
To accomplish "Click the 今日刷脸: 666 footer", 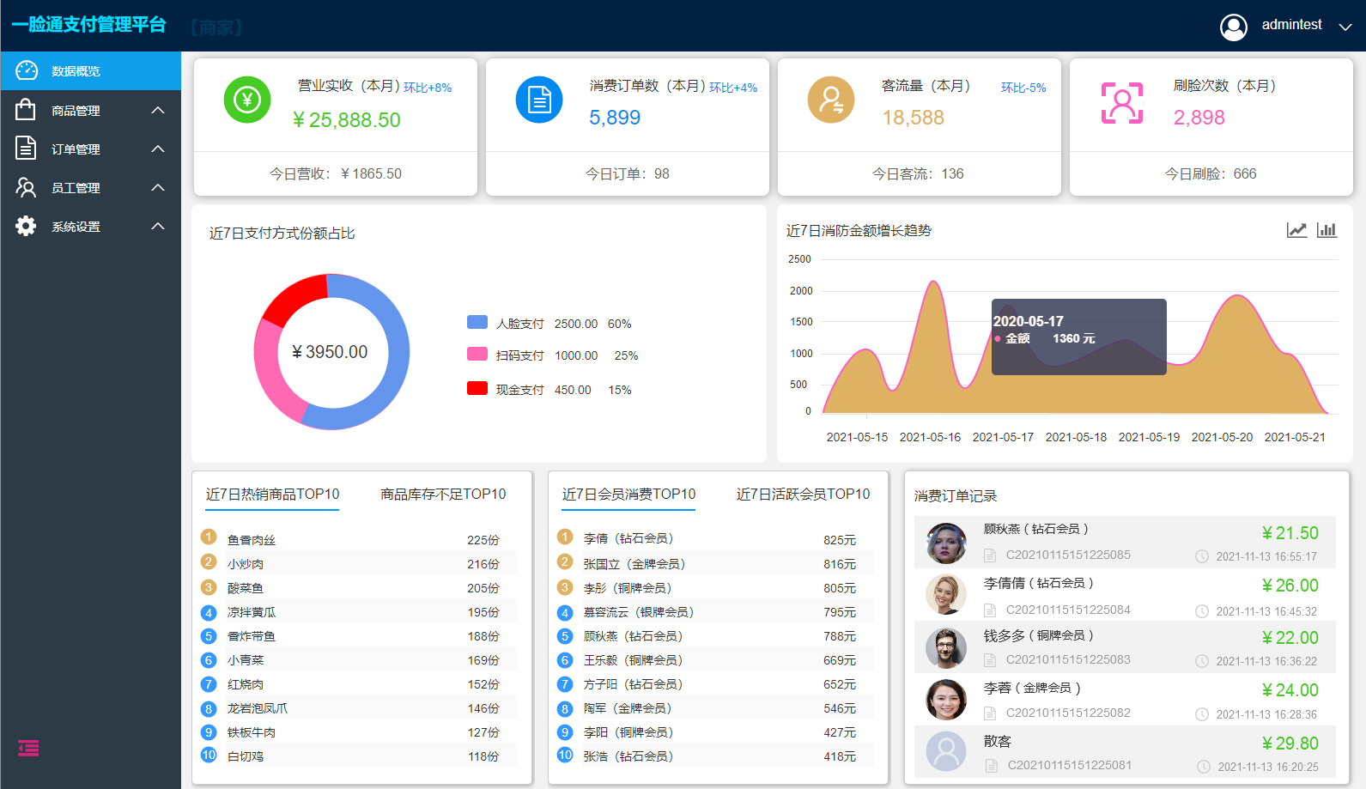I will pos(1211,173).
